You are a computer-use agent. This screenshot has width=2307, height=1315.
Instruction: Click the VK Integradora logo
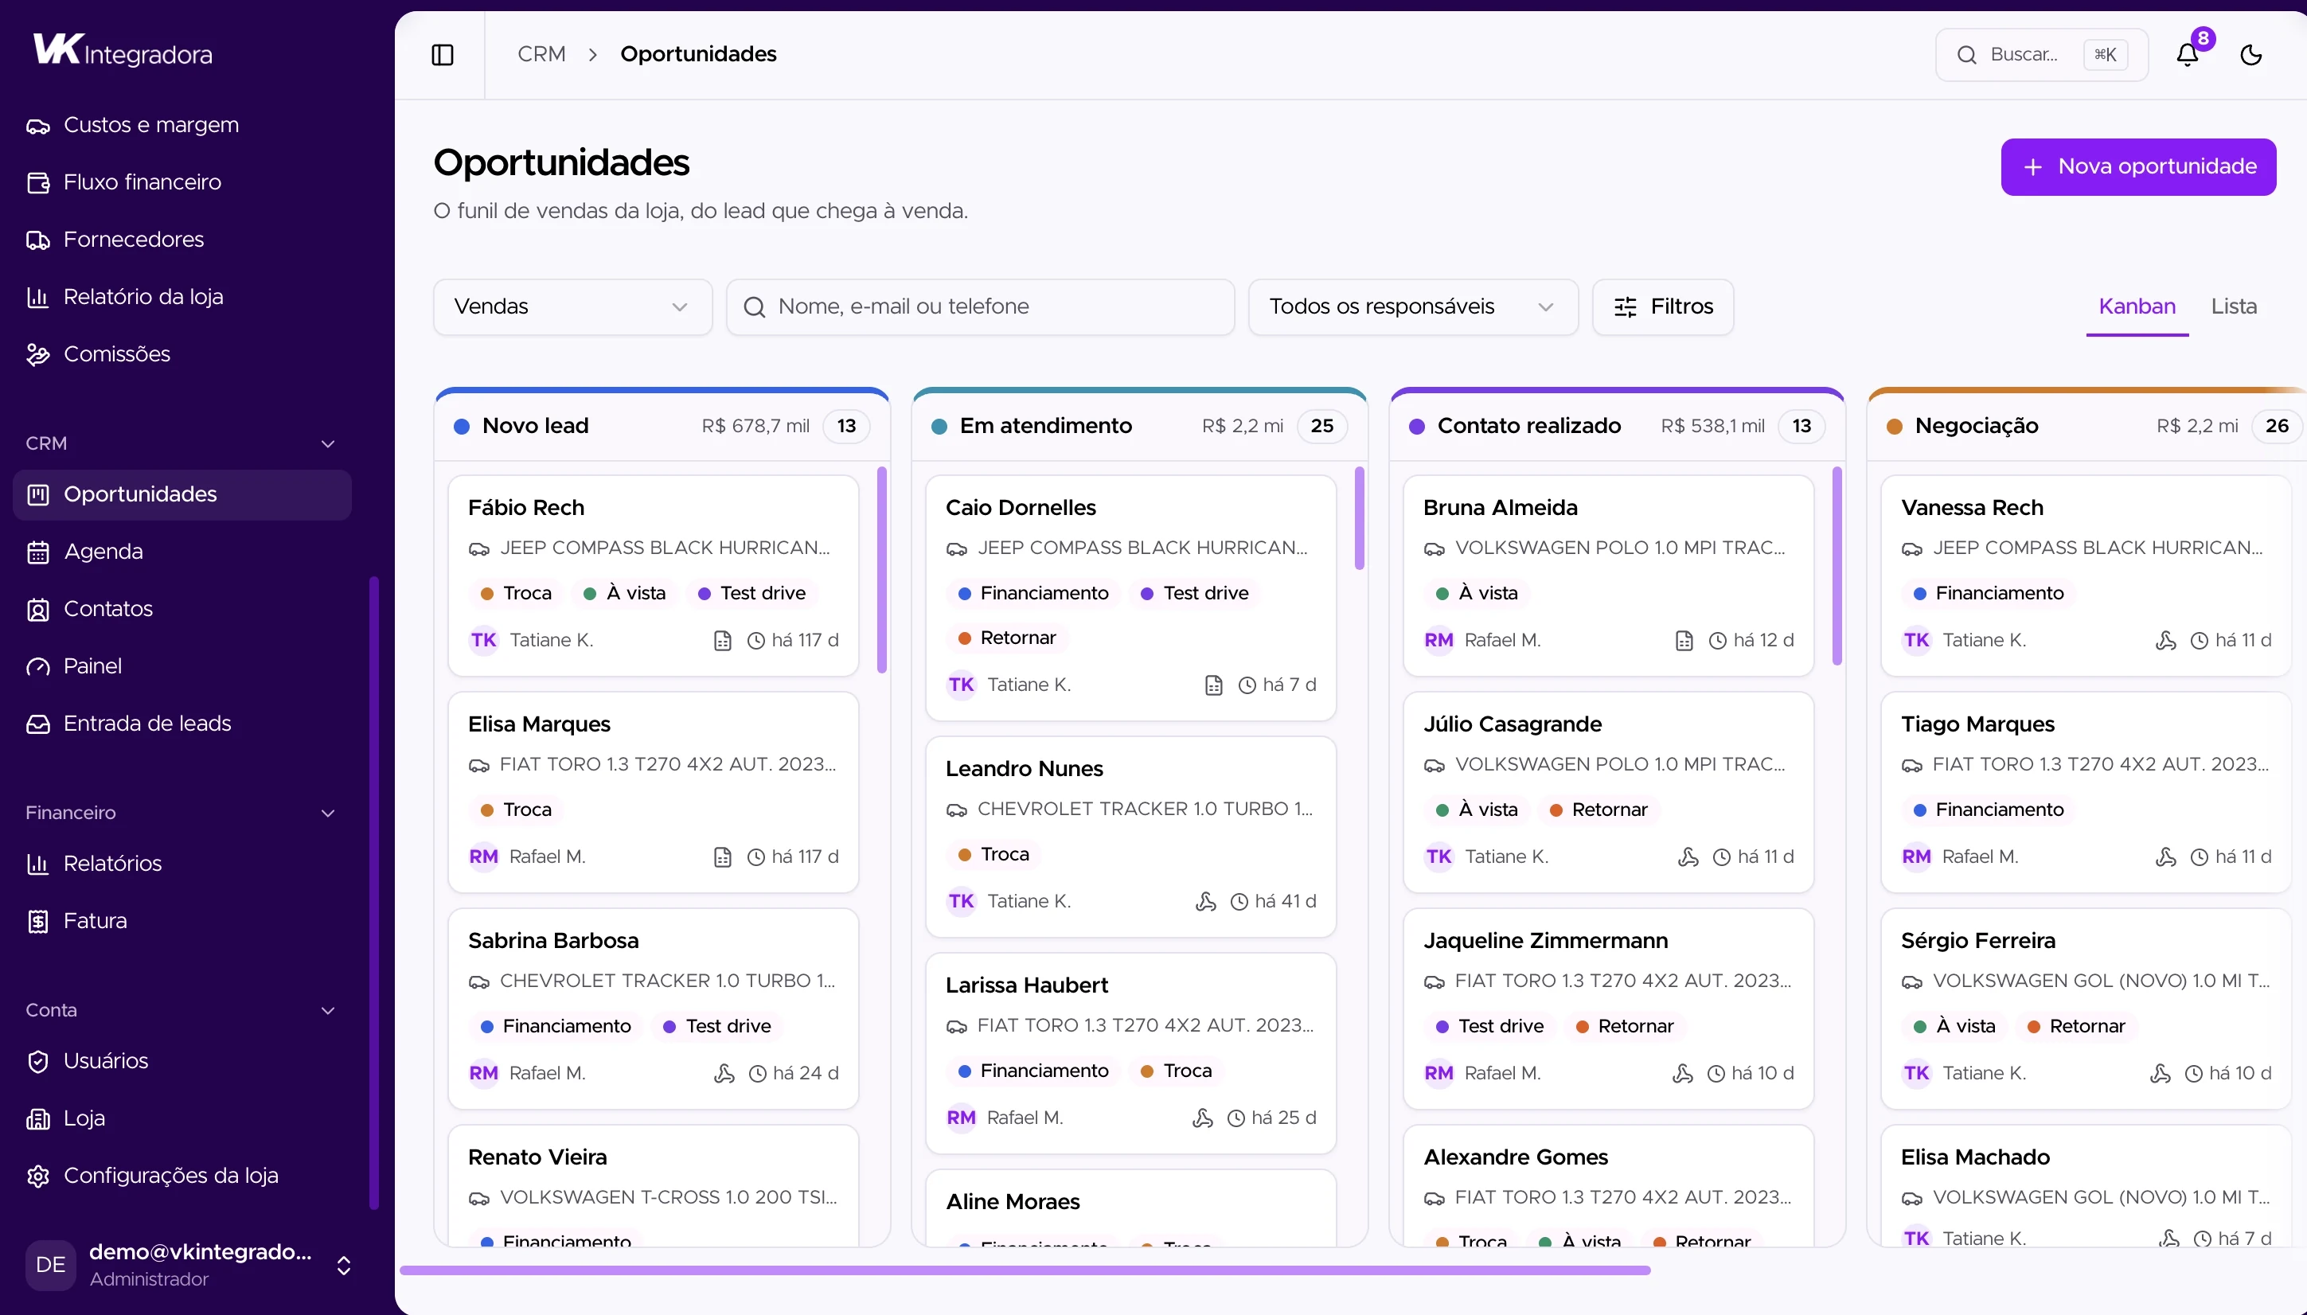[122, 51]
